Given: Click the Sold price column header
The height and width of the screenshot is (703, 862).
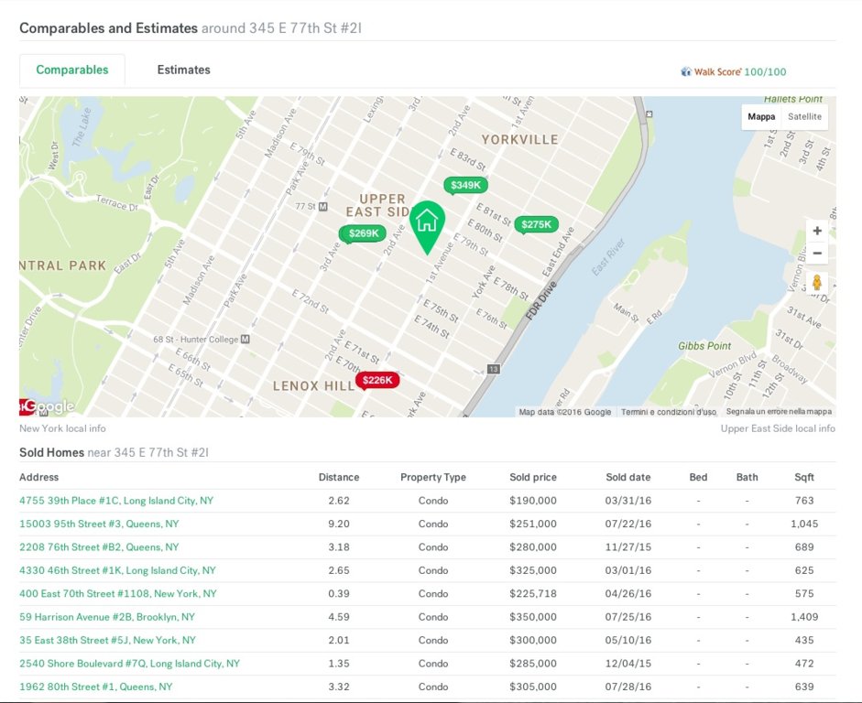Looking at the screenshot, I should [533, 477].
